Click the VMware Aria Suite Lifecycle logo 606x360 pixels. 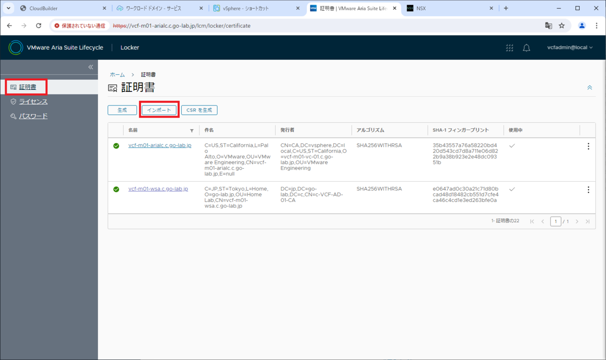tap(16, 47)
